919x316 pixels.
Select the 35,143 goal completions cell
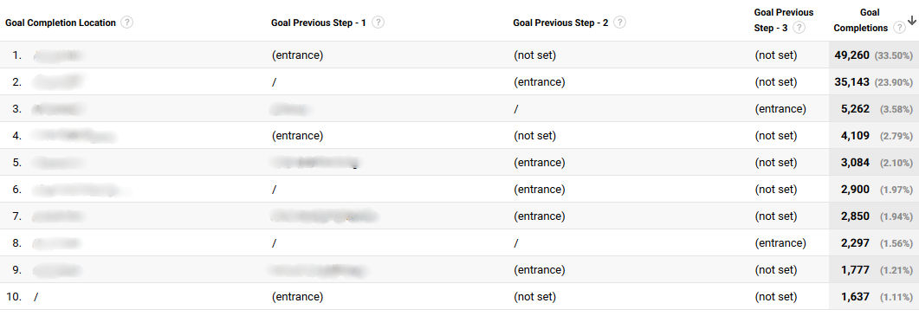pyautogui.click(x=873, y=82)
